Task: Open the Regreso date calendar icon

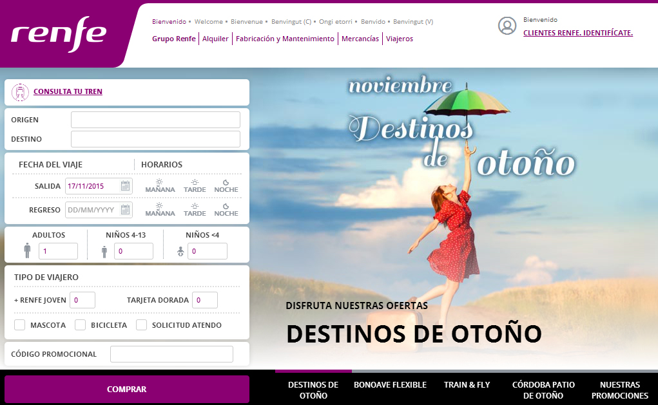Action: pos(126,209)
